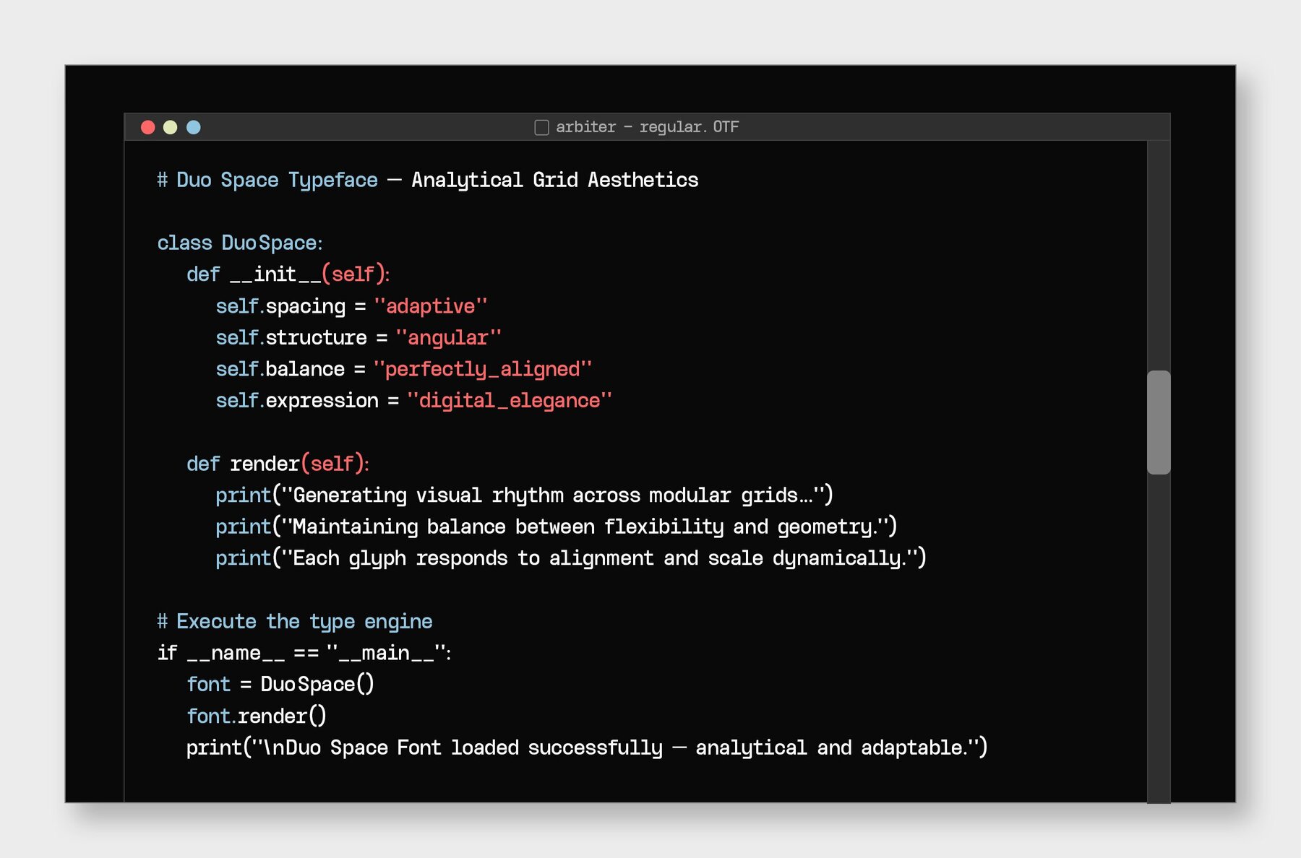This screenshot has width=1301, height=858.
Task: Click the yellow minimize window dot
Action: click(x=171, y=128)
